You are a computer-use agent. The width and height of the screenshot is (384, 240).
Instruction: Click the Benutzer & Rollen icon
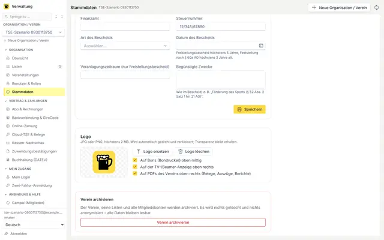click(x=8, y=83)
